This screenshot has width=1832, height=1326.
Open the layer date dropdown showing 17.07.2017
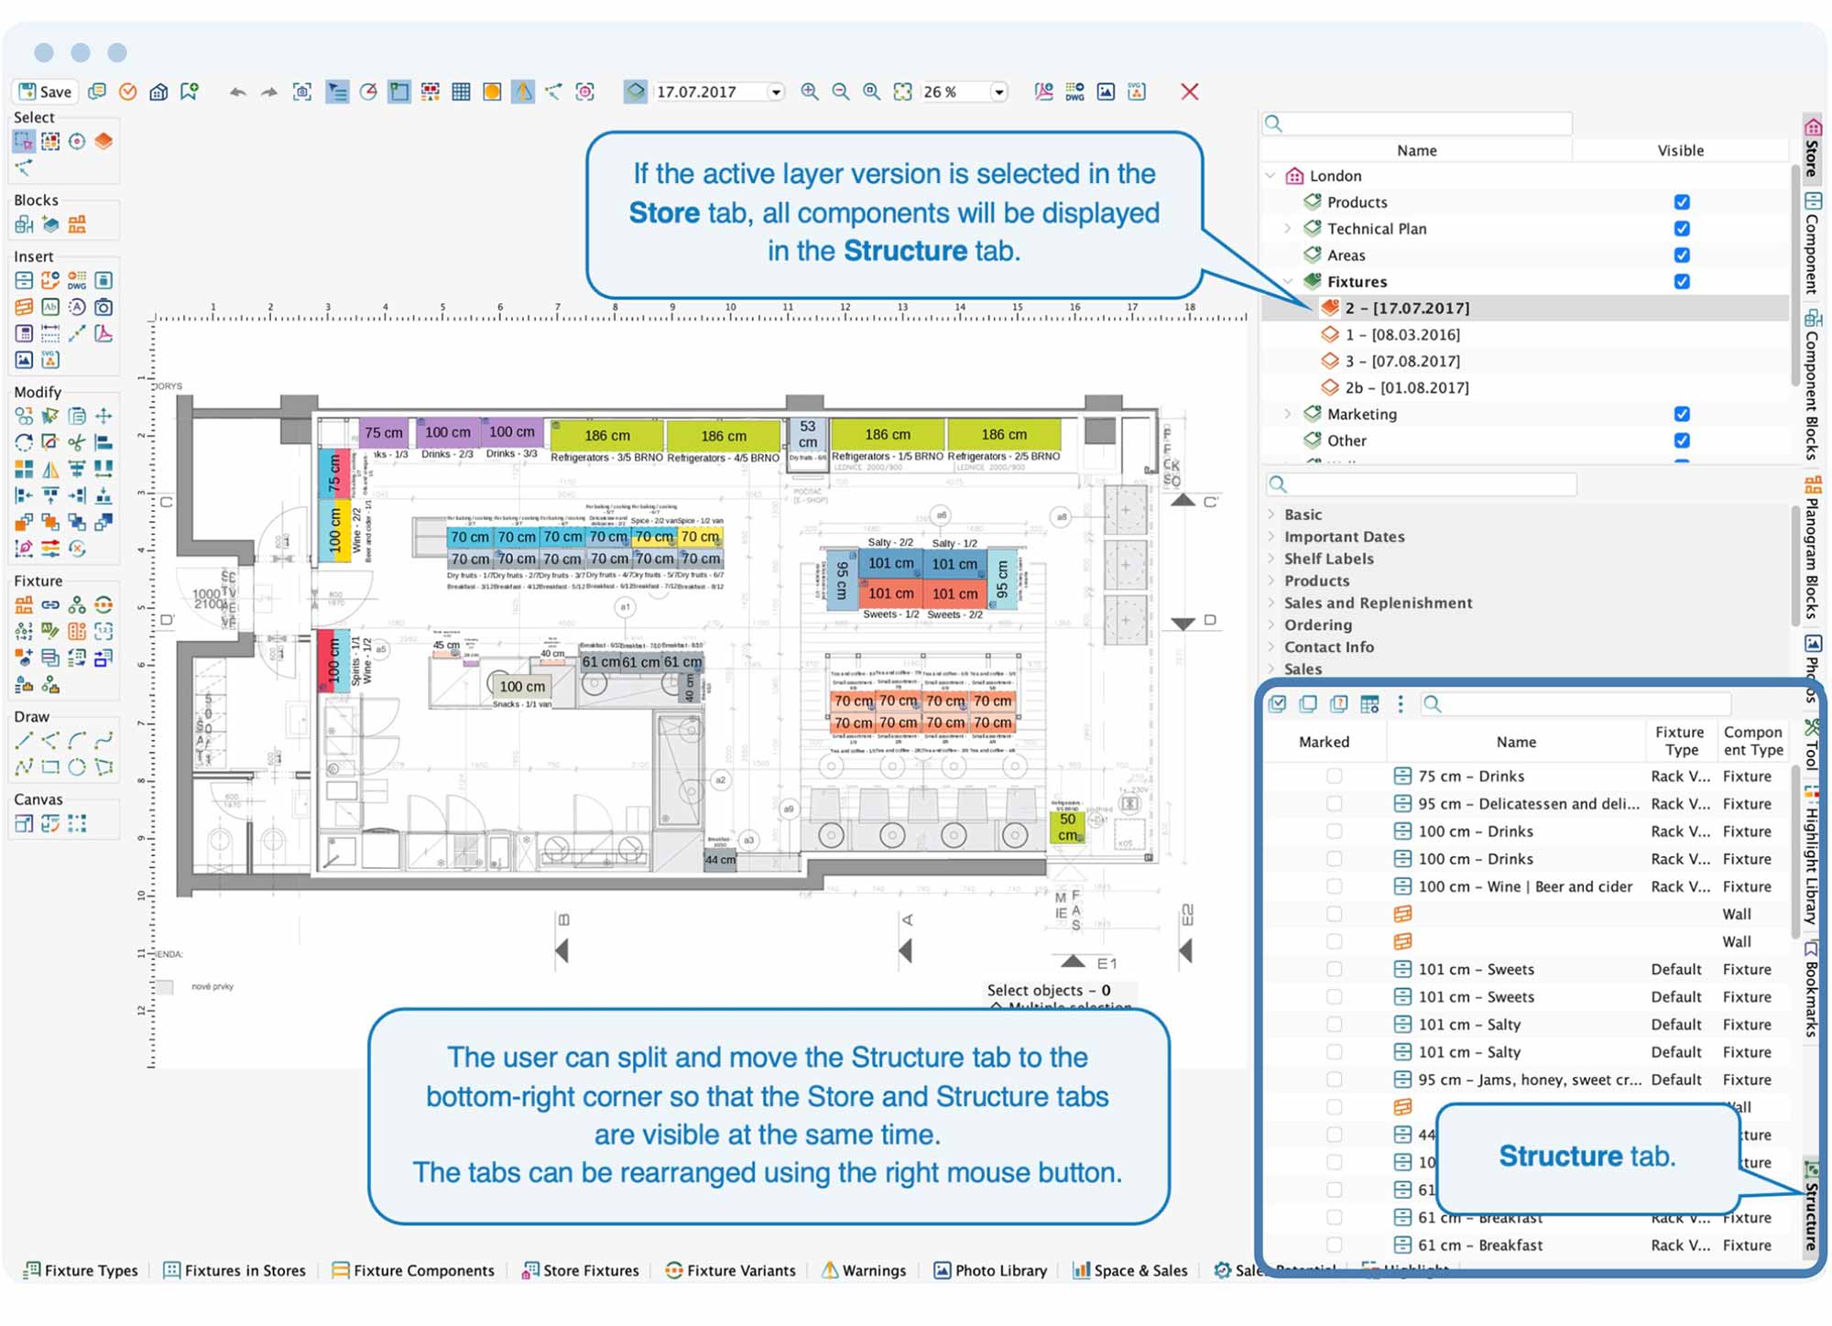[x=776, y=92]
